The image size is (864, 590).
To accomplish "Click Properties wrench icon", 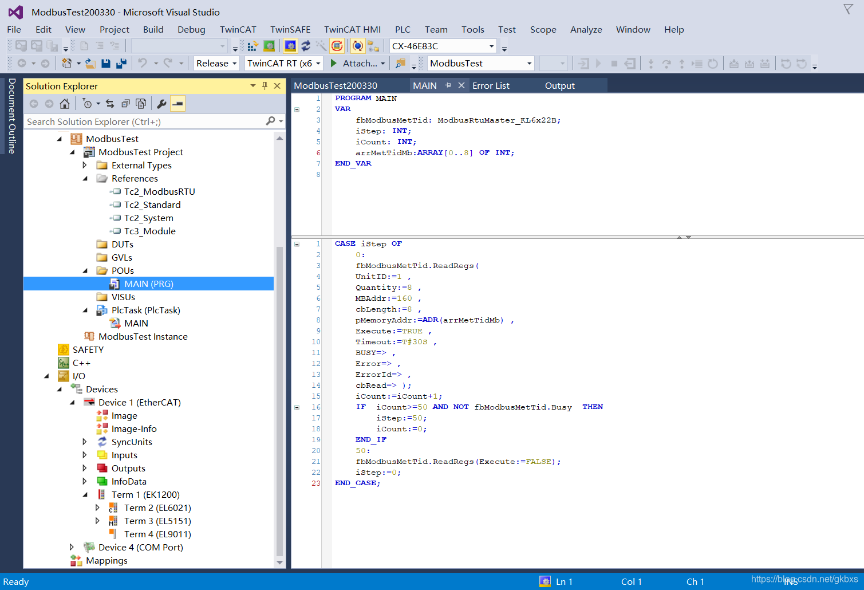I will click(161, 104).
